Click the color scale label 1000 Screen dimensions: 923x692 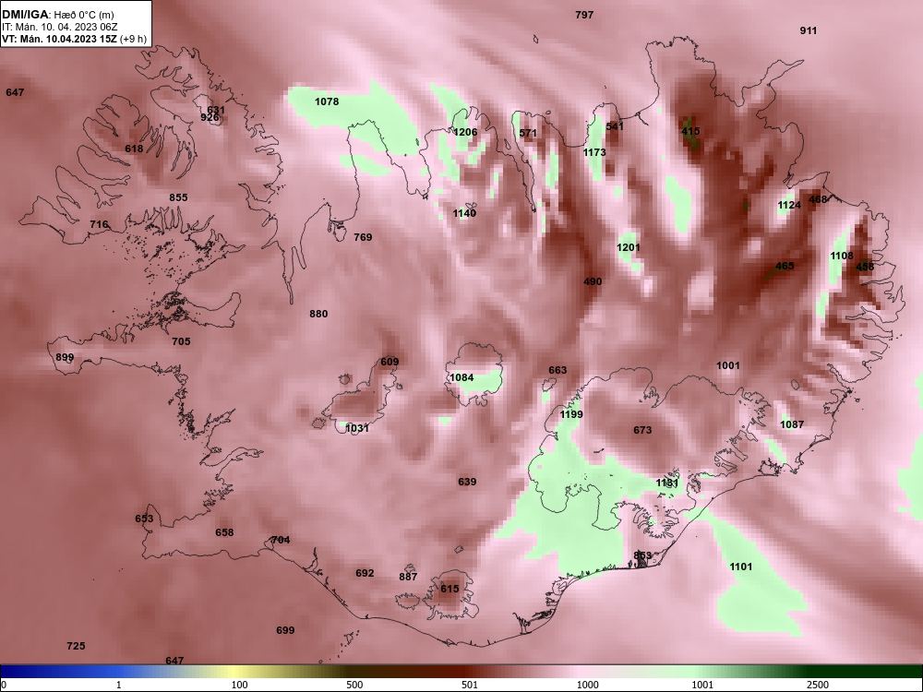tap(588, 685)
